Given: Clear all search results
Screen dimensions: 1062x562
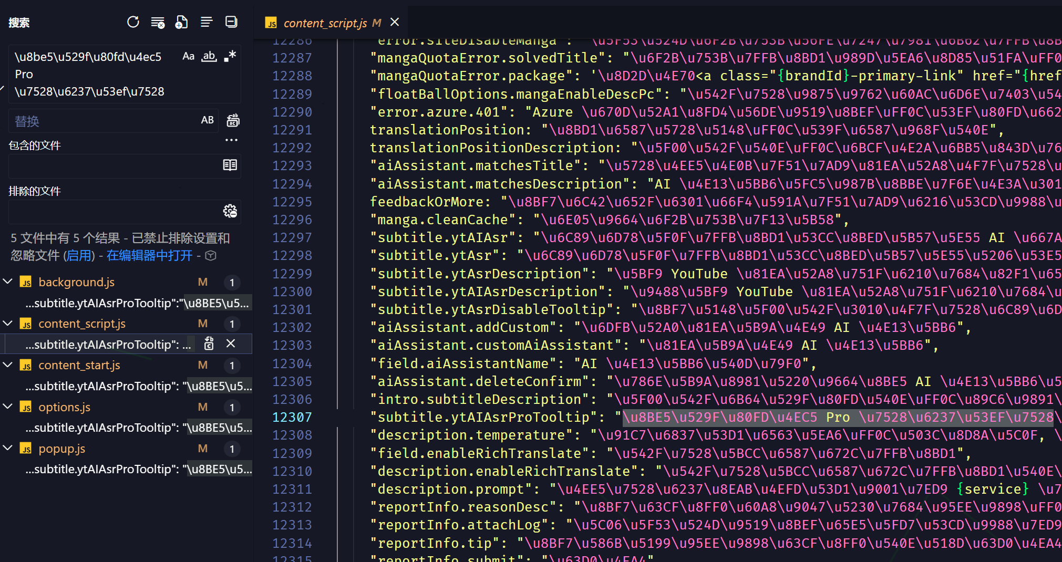Looking at the screenshot, I should coord(158,22).
